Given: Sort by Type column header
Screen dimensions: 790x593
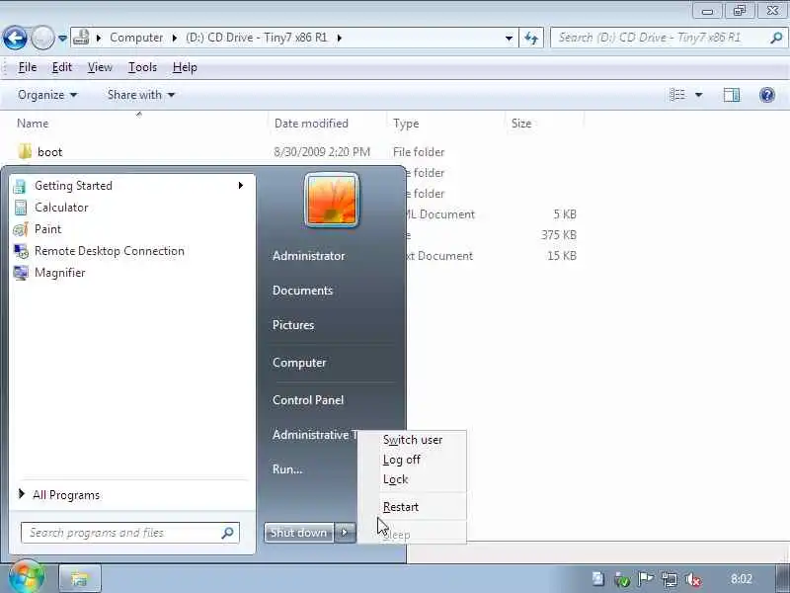Looking at the screenshot, I should point(406,124).
